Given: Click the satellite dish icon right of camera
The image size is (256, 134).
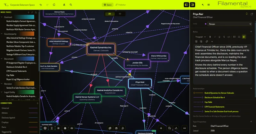Looking at the screenshot, I should pos(123,128).
